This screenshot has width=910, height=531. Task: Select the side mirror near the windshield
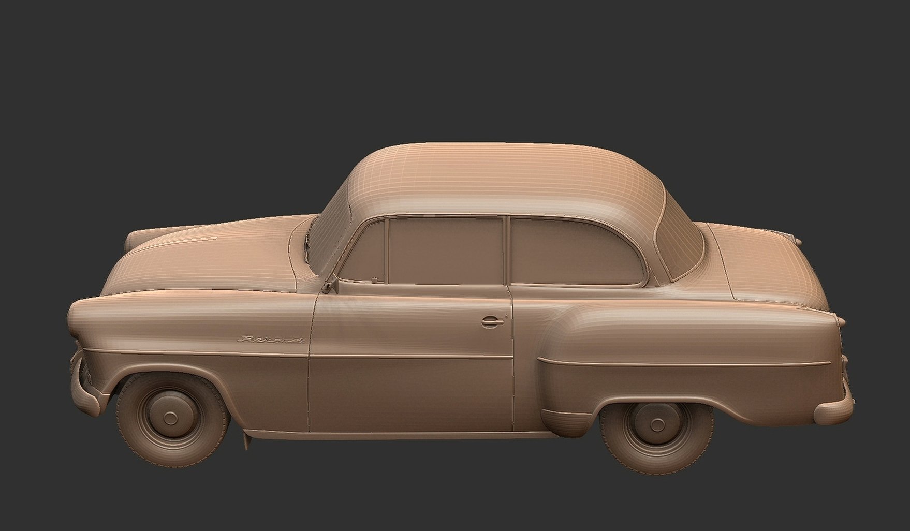tap(329, 285)
